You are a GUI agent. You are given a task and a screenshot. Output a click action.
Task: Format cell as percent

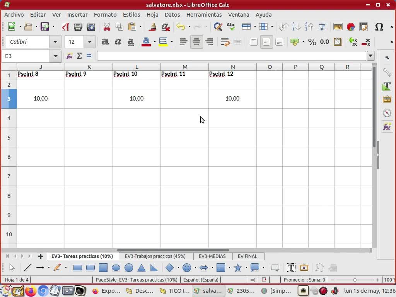point(312,42)
